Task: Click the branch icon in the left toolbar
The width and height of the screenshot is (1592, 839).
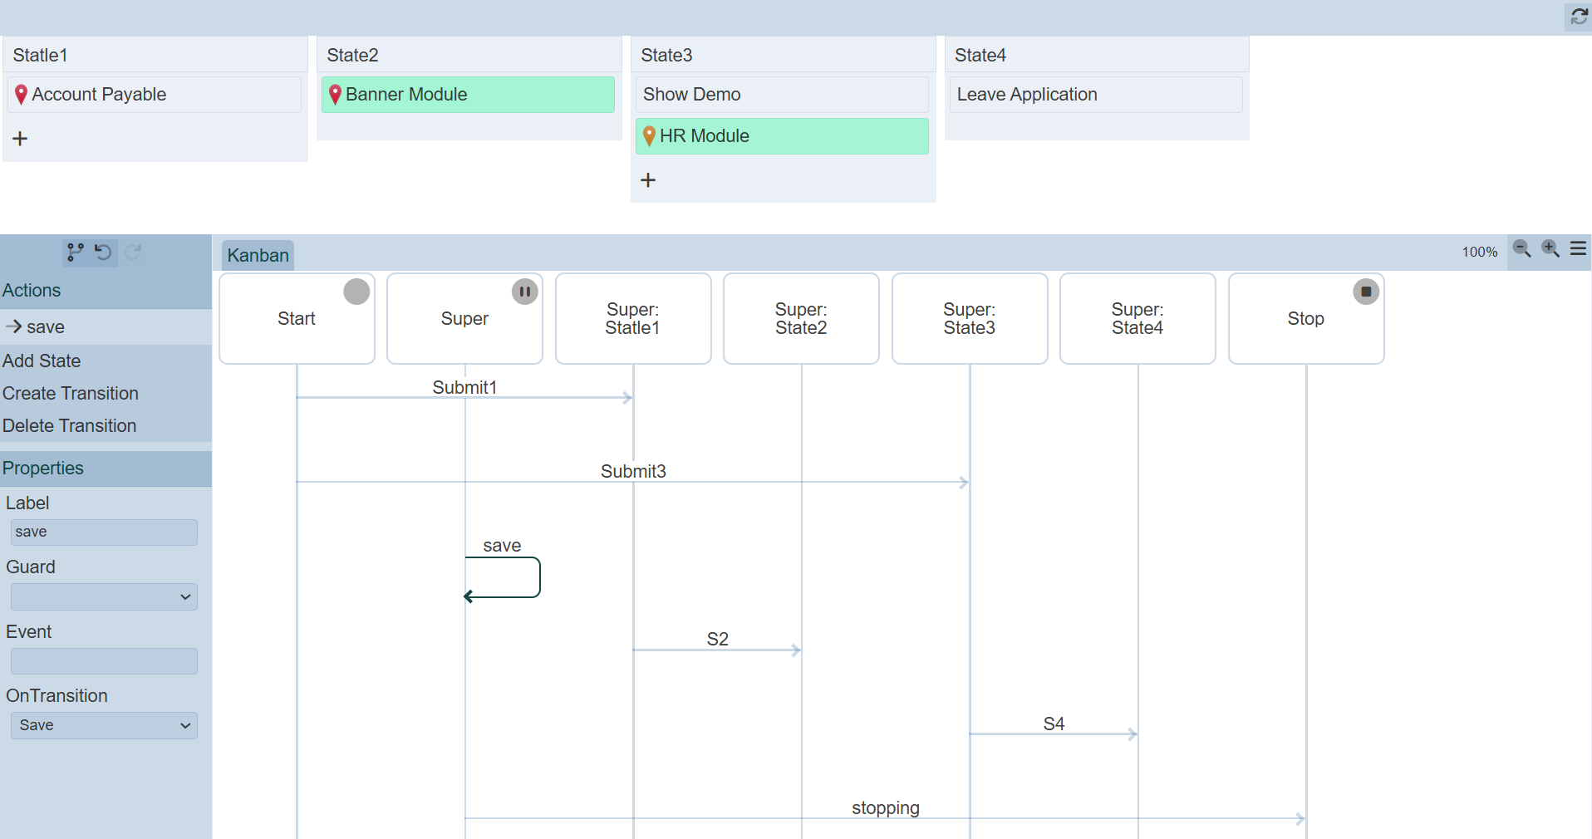Action: pos(76,252)
